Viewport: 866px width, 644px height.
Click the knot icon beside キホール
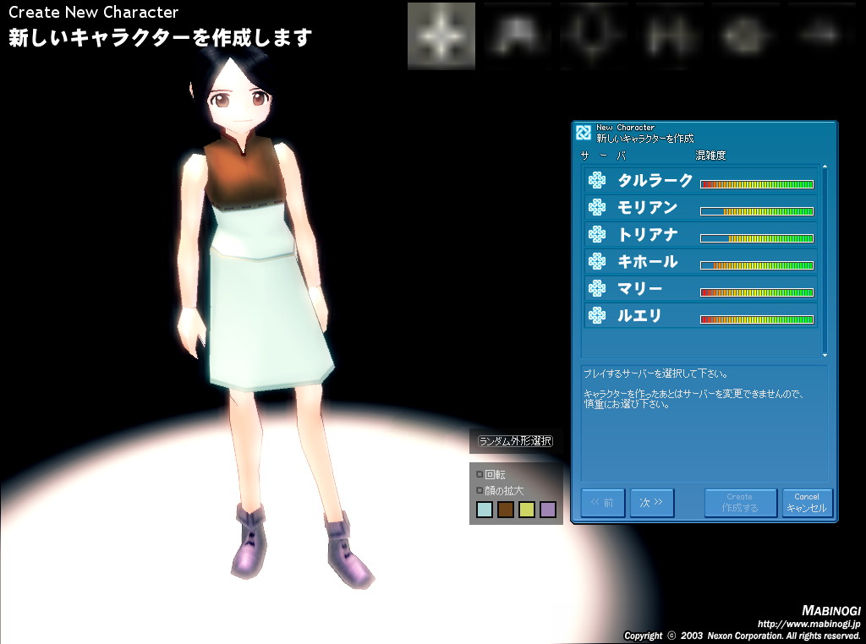coord(597,262)
